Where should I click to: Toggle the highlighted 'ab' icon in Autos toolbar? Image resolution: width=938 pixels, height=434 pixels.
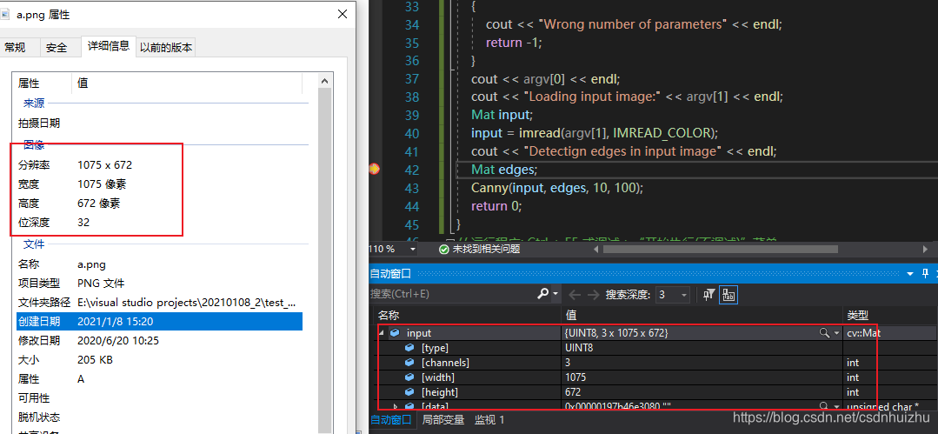coord(728,294)
